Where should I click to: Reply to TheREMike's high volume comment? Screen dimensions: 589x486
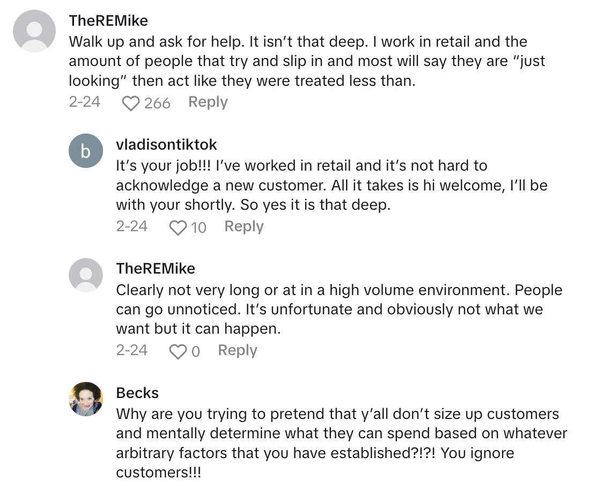[237, 350]
